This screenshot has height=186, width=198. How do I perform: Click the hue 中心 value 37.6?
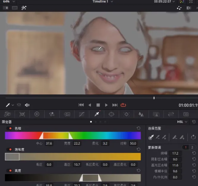point(49,143)
